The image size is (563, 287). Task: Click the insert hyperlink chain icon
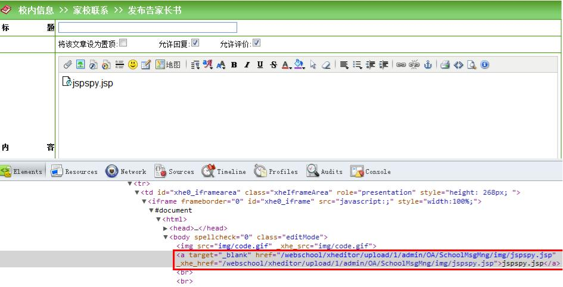coord(401,64)
